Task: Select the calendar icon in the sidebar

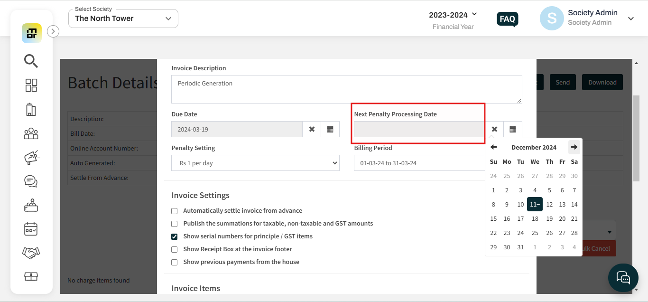Action: point(31,229)
